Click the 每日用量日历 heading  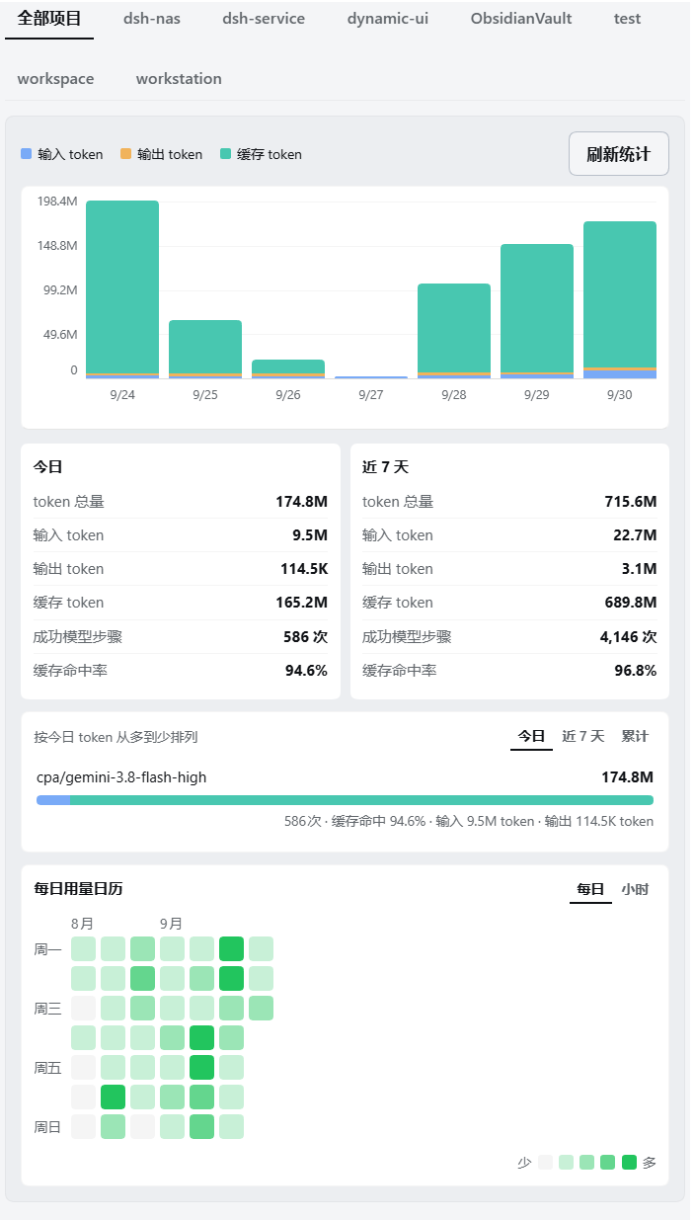pyautogui.click(x=78, y=889)
